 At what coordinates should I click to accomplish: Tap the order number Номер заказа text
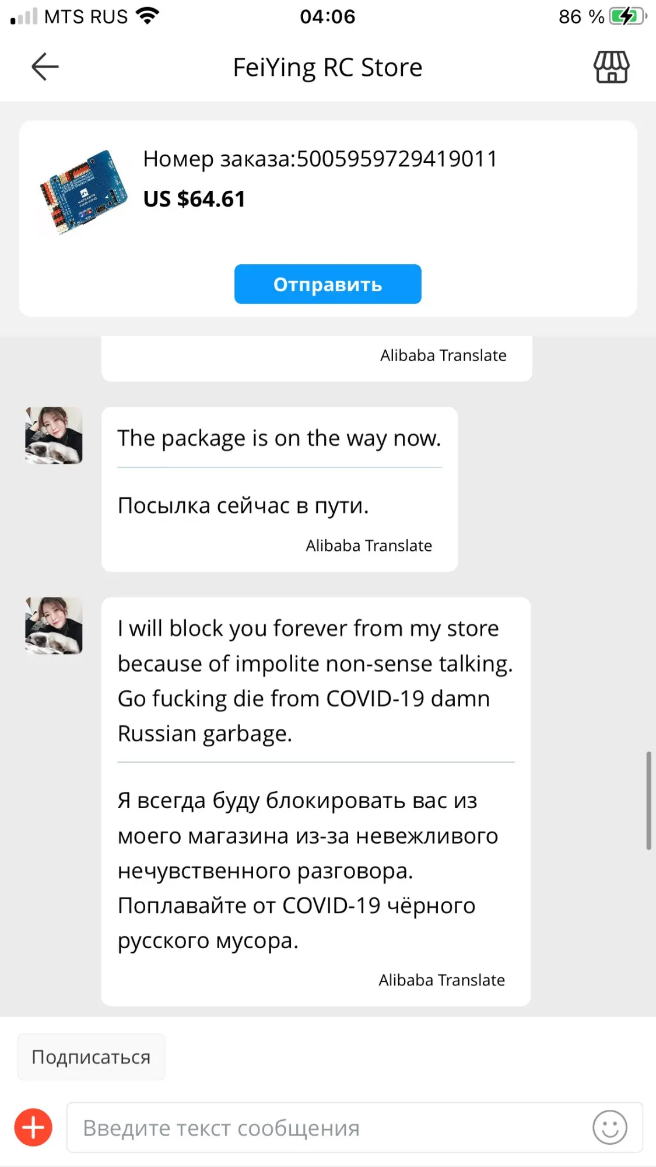coord(320,159)
